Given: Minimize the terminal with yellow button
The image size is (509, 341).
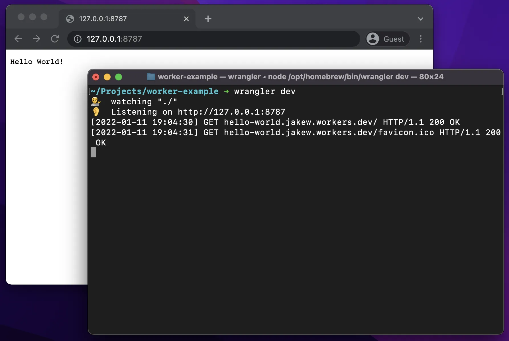Looking at the screenshot, I should [107, 77].
